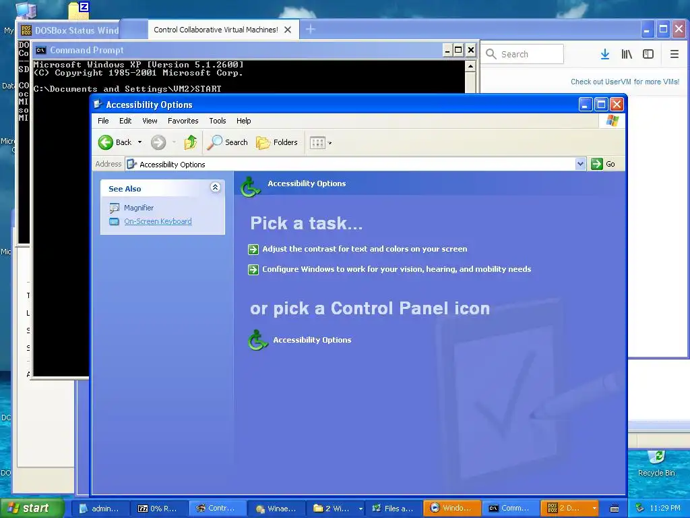Open the Tools menu
This screenshot has height=518, width=690.
218,121
